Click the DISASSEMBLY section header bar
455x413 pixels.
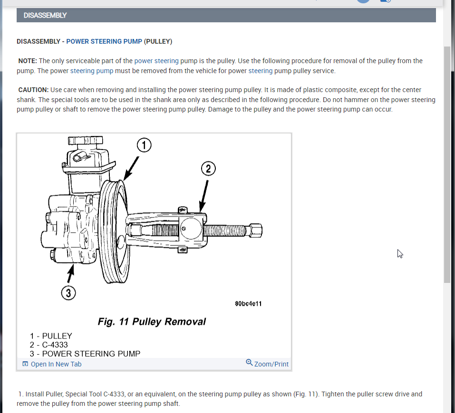226,15
